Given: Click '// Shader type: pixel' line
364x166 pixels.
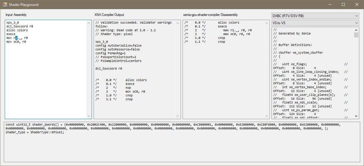Looking at the screenshot, I should coord(114,34).
